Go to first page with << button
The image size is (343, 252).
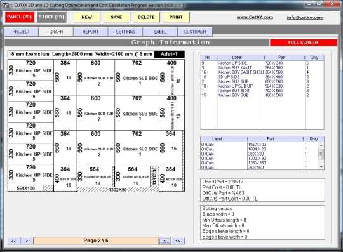click(13, 241)
